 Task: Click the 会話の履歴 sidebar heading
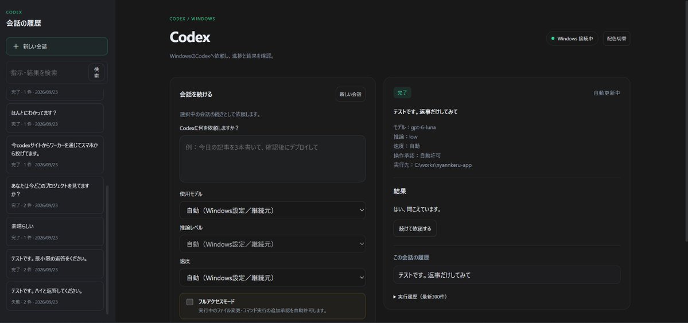[x=24, y=24]
